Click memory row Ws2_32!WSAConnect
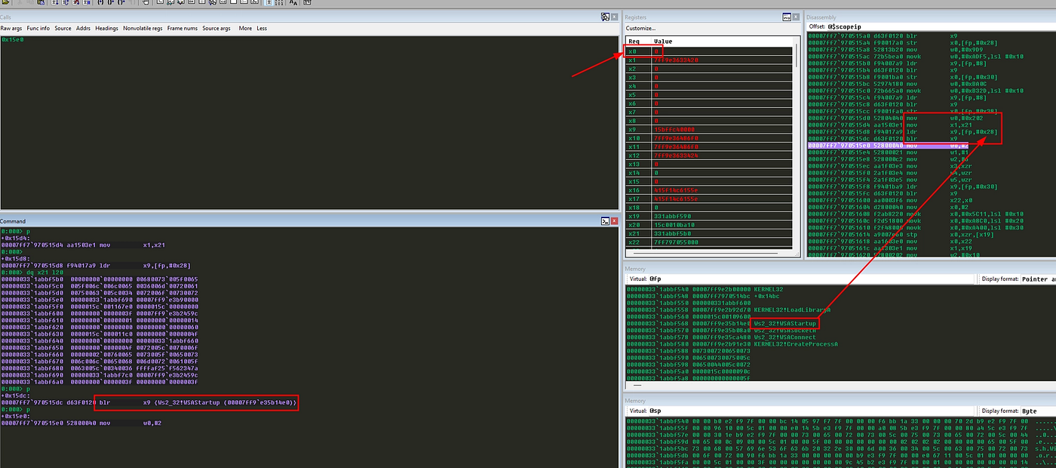The height and width of the screenshot is (468, 1056). (x=720, y=337)
